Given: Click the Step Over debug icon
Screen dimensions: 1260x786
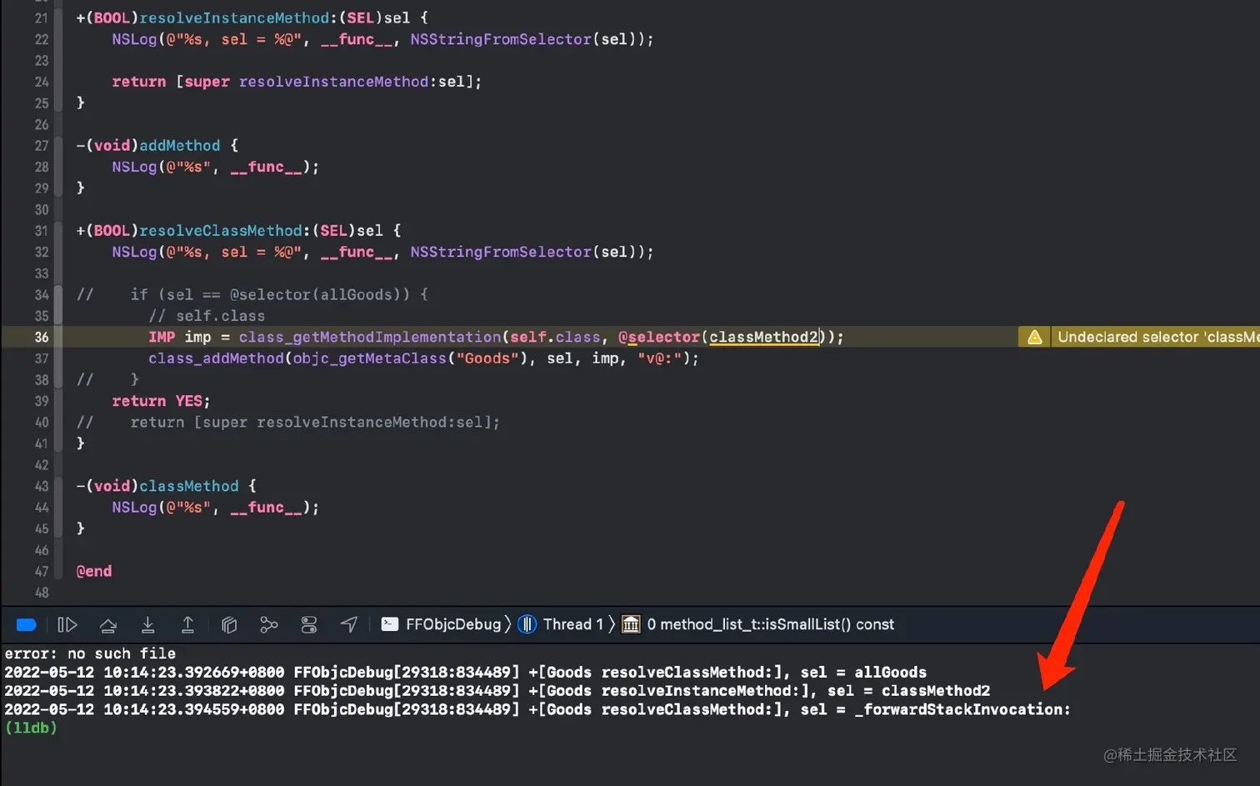Looking at the screenshot, I should (107, 624).
